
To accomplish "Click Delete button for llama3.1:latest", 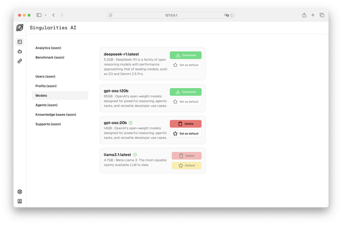I will 186,156.
